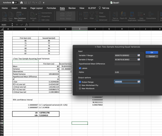The height and width of the screenshot is (136, 162).
Task: Open the Draw ribbon tab
Action: click(x=24, y=8)
